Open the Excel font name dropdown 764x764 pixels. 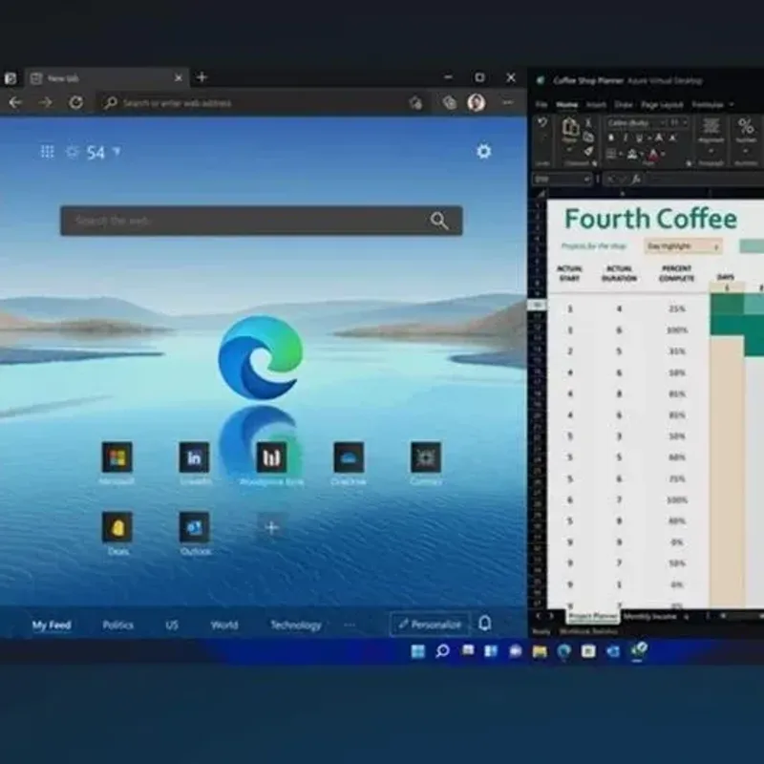pos(662,123)
